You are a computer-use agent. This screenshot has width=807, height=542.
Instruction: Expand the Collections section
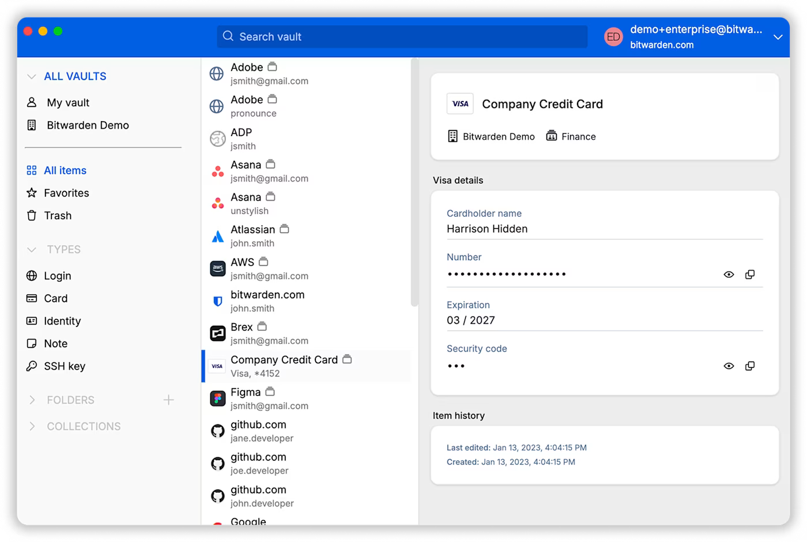(x=32, y=427)
